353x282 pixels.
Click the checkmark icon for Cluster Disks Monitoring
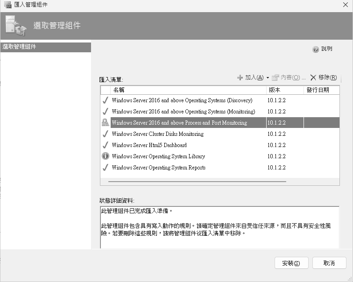pyautogui.click(x=105, y=134)
